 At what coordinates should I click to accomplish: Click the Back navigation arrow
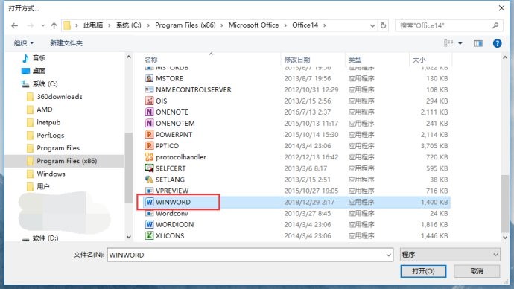coord(14,25)
